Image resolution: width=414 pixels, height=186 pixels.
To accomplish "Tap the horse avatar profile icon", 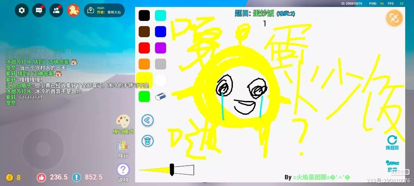I will [73, 10].
